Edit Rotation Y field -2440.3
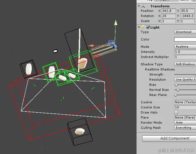 187,16
